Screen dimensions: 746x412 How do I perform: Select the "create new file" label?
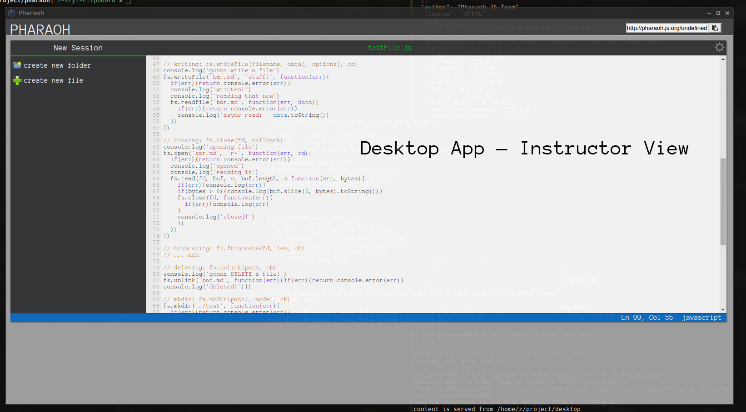coord(54,80)
